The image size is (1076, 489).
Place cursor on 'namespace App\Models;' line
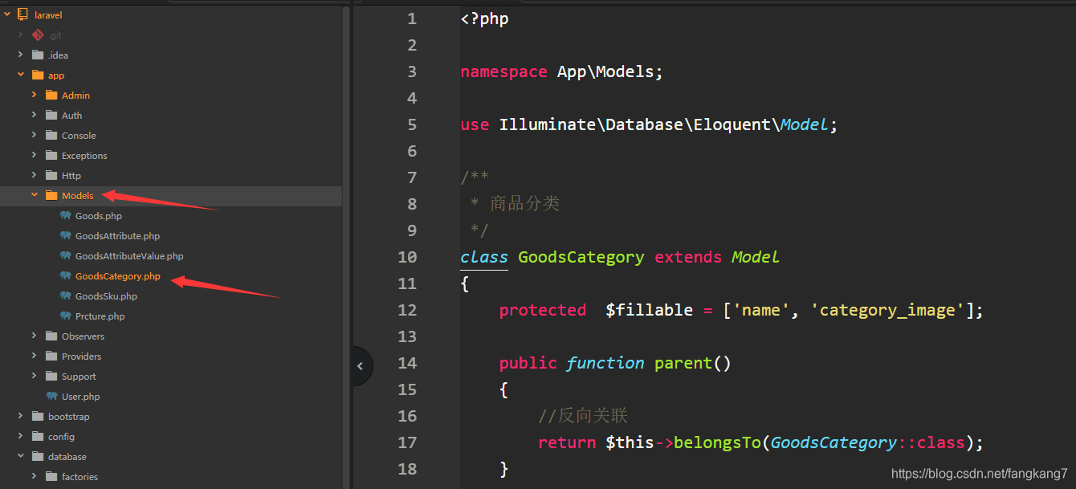[562, 71]
